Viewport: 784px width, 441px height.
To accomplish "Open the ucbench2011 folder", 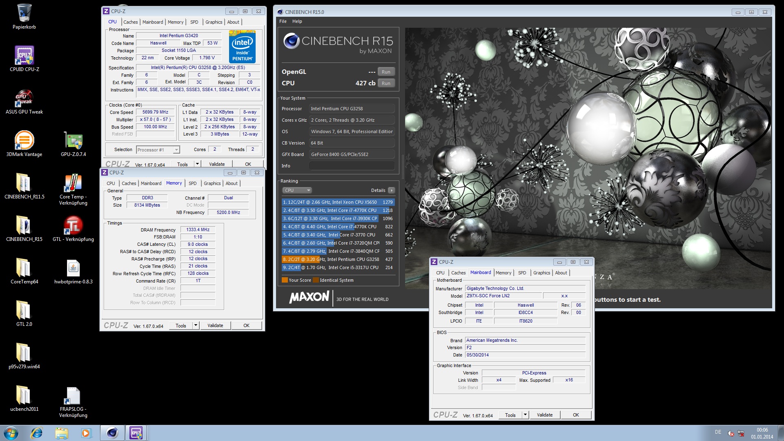I will coord(24,399).
